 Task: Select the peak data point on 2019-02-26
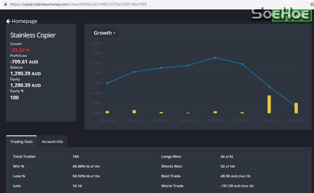pos(215,58)
